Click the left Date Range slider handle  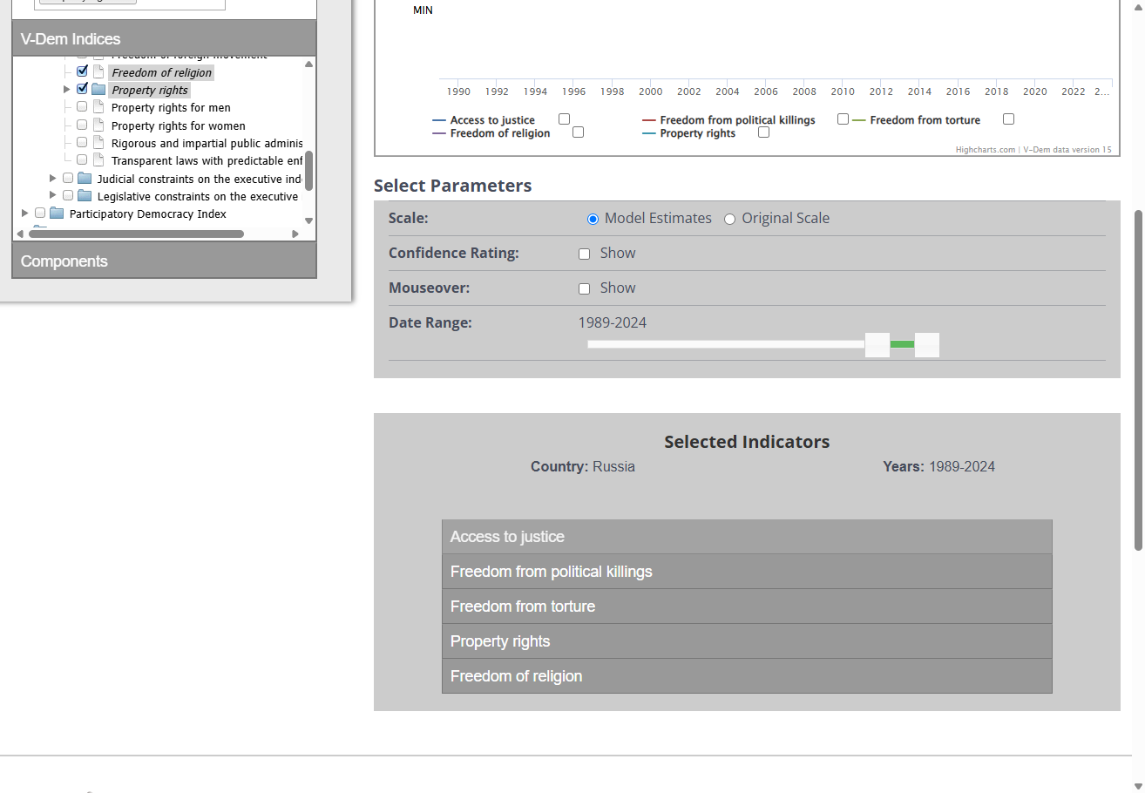tap(877, 345)
